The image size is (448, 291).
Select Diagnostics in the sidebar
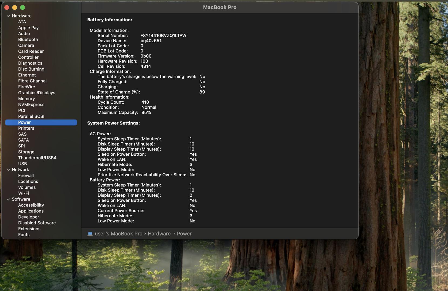coord(30,63)
